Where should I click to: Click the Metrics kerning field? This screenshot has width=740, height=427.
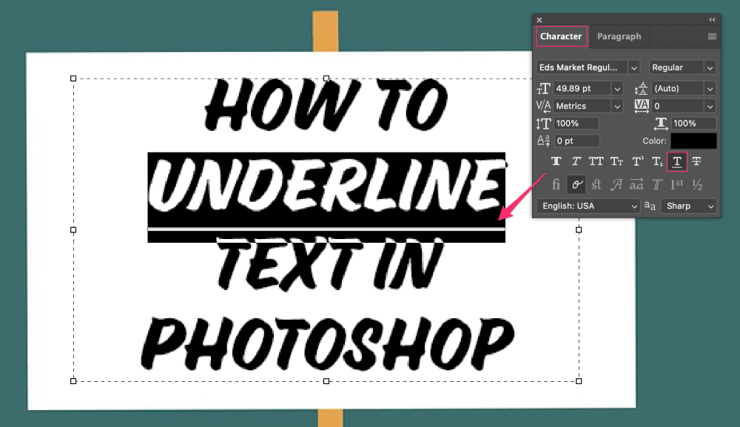point(582,106)
